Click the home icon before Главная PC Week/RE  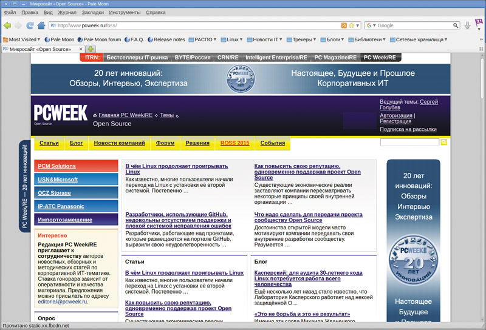(x=95, y=115)
